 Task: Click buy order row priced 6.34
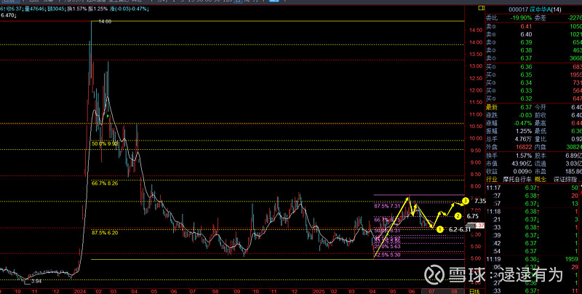534,82
